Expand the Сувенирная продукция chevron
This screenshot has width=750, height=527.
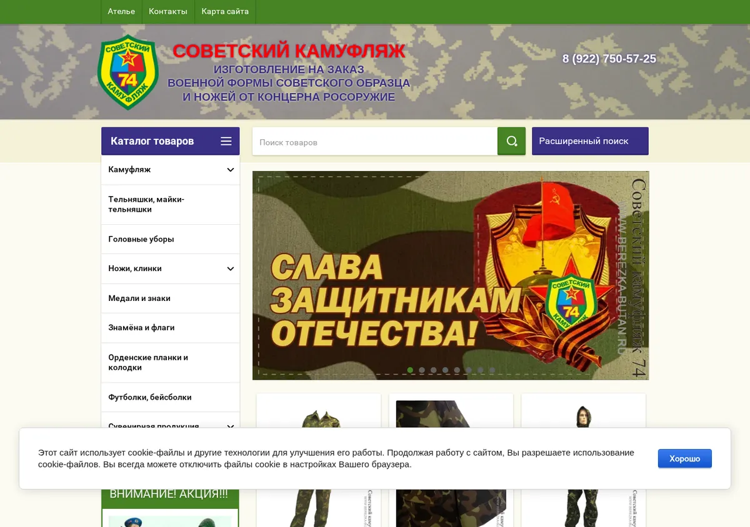pyautogui.click(x=231, y=426)
